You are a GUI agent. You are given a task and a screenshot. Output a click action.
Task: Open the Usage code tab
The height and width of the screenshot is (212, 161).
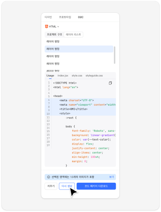50,75
